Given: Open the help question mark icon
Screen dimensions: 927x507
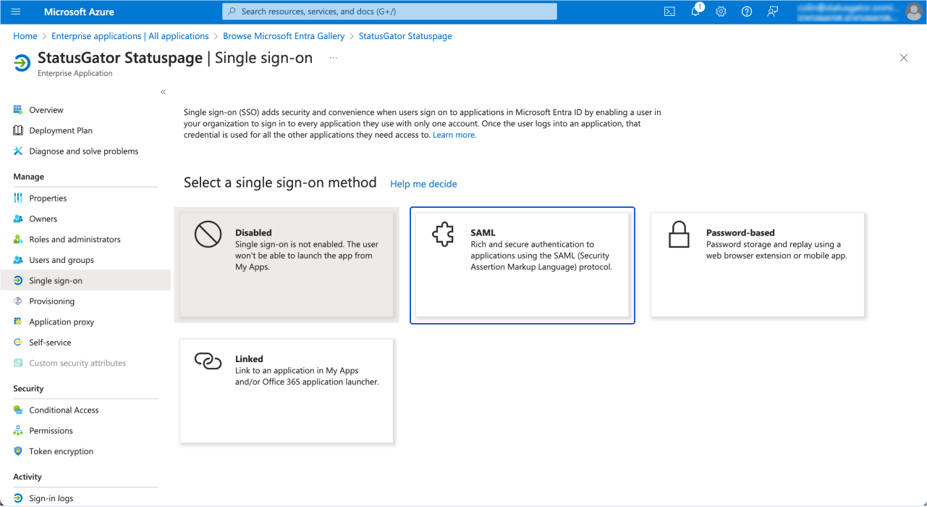Looking at the screenshot, I should 747,12.
